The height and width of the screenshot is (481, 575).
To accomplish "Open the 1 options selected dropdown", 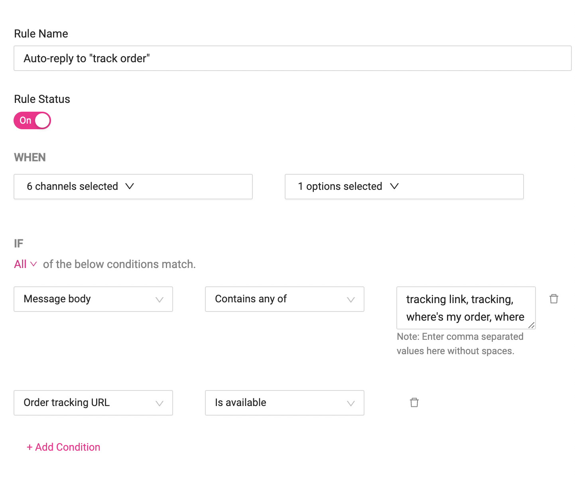I will coord(404,187).
